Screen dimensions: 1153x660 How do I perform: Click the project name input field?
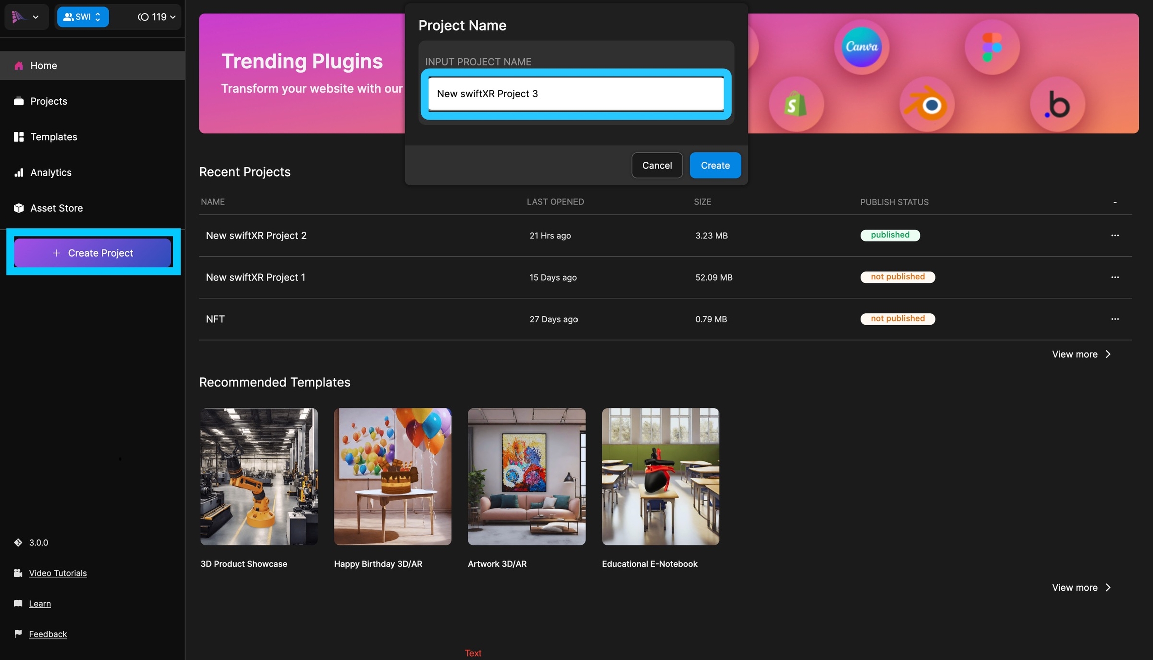coord(575,94)
